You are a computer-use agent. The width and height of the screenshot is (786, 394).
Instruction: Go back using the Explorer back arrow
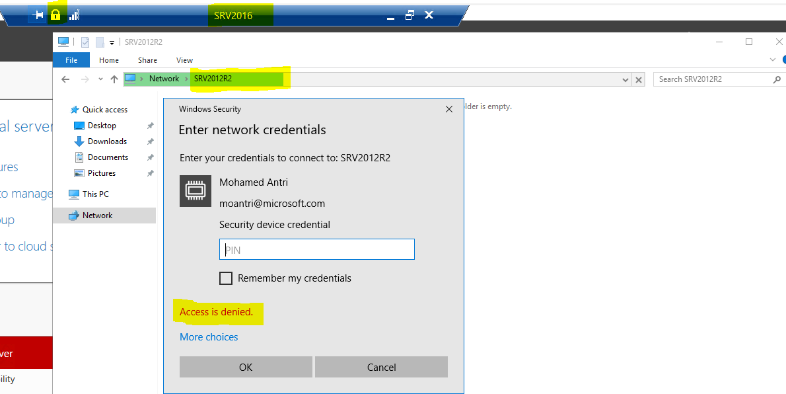coord(65,79)
